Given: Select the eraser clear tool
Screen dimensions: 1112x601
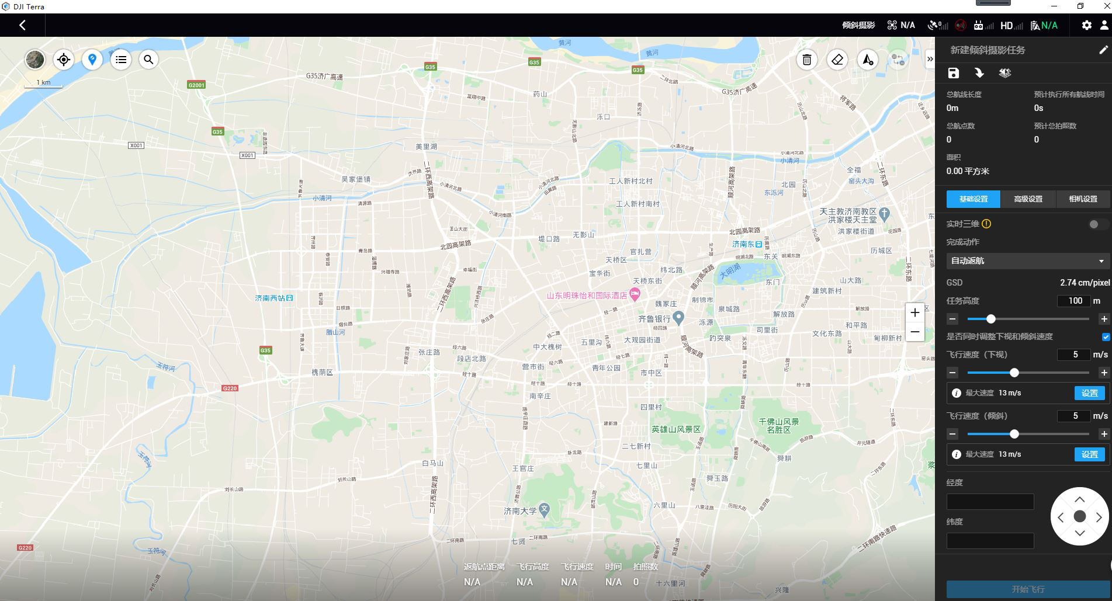Looking at the screenshot, I should (837, 60).
